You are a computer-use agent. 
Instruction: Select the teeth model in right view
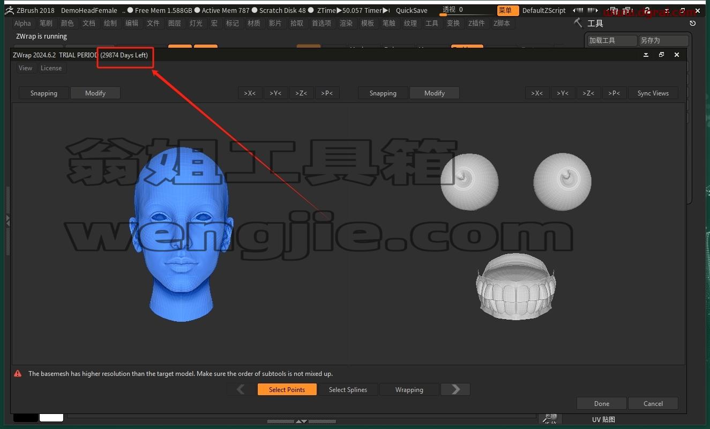click(x=515, y=287)
